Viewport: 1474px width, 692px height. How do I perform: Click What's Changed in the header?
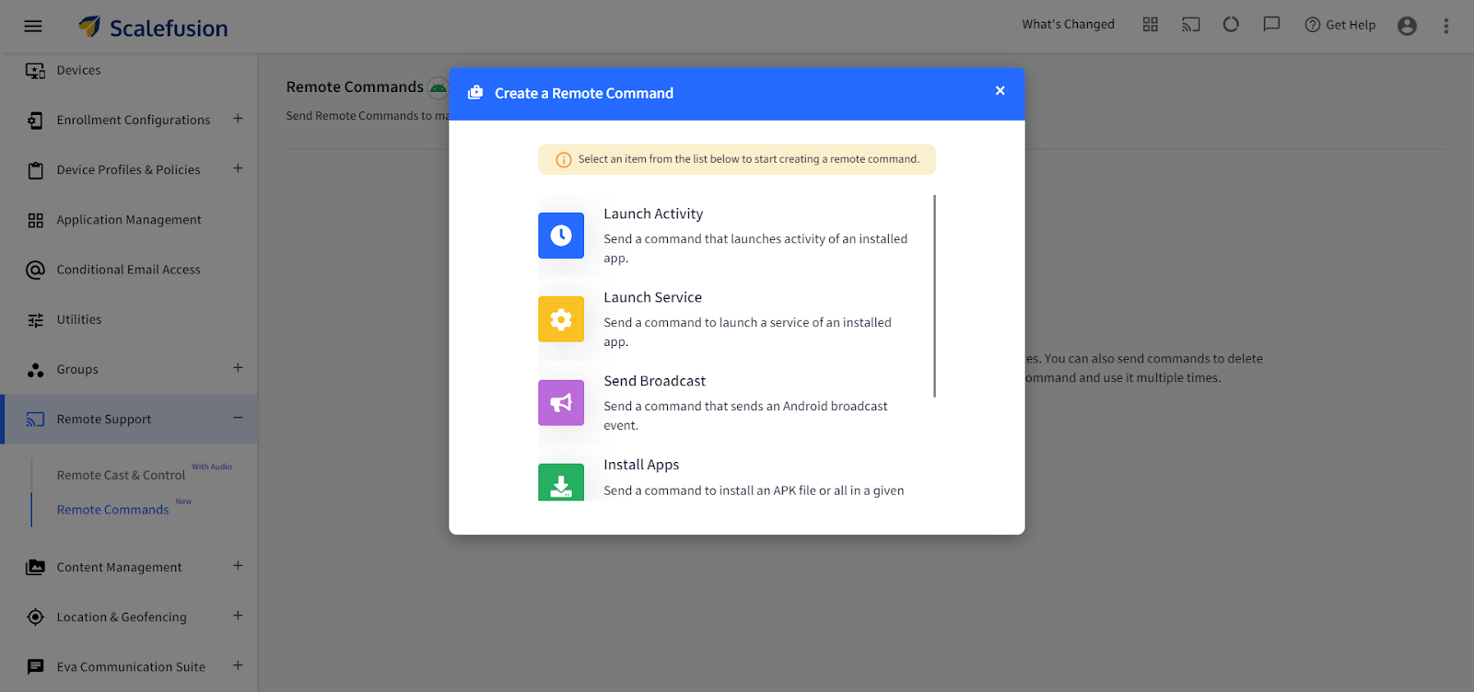1068,24
